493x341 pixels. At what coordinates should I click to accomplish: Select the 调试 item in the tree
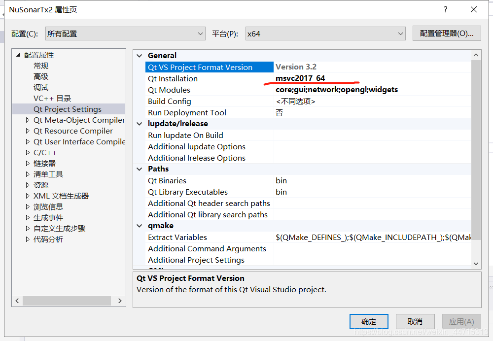coord(41,87)
